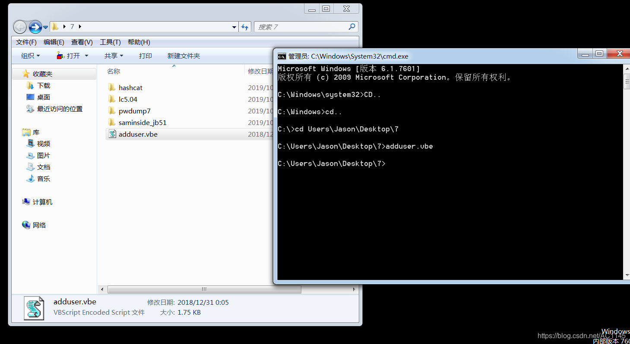Open the 编辑(E) menu

coord(54,42)
